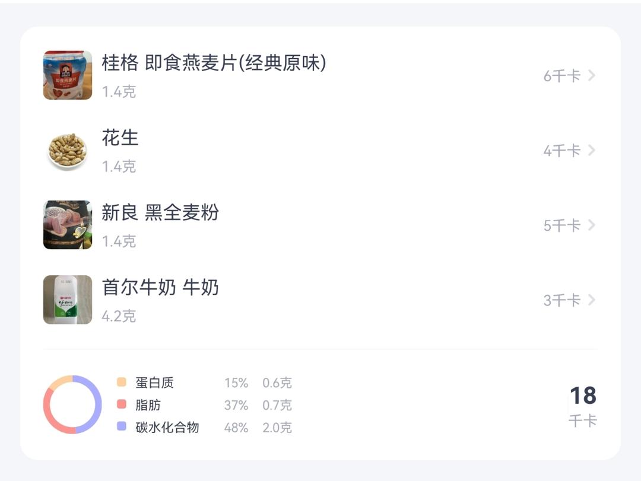Open the 首尔牛奶 牛奶 item

(x=160, y=288)
